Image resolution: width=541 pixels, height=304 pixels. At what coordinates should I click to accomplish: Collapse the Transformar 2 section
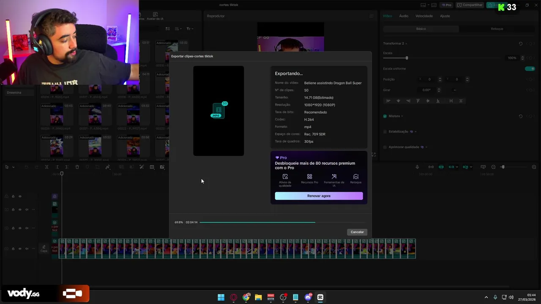[406, 43]
